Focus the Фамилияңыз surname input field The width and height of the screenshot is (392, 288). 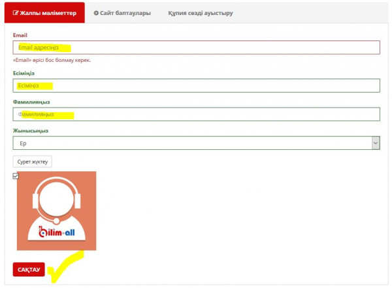pos(197,114)
